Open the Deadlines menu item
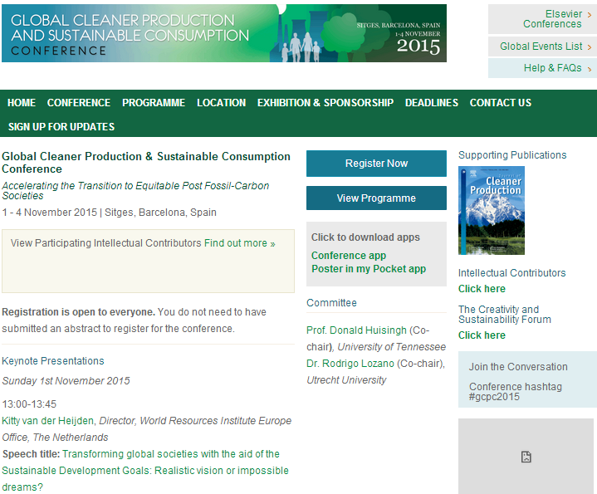 pyautogui.click(x=431, y=103)
